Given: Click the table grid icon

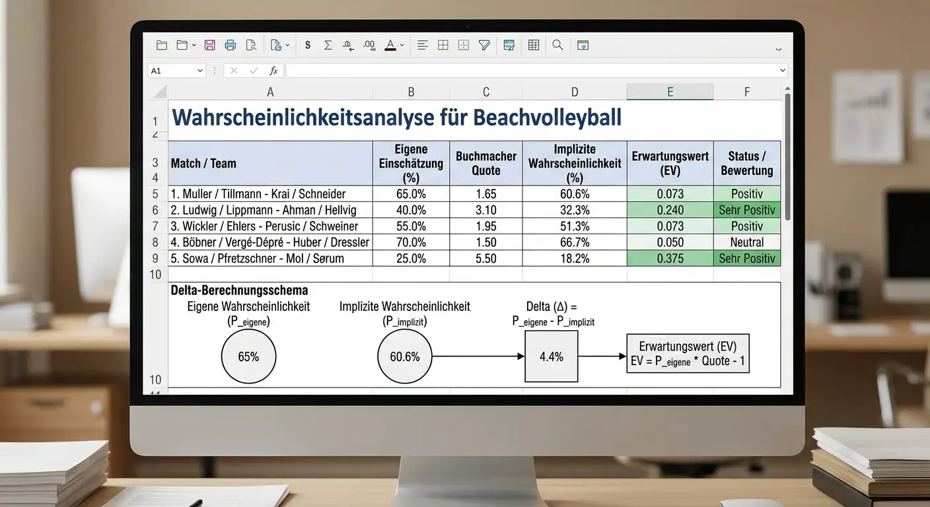Looking at the screenshot, I should tap(534, 46).
